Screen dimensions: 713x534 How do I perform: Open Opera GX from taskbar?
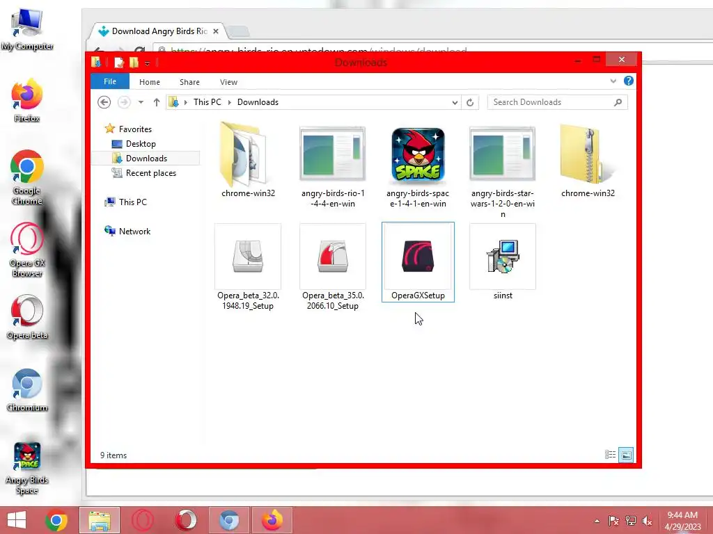click(x=142, y=520)
